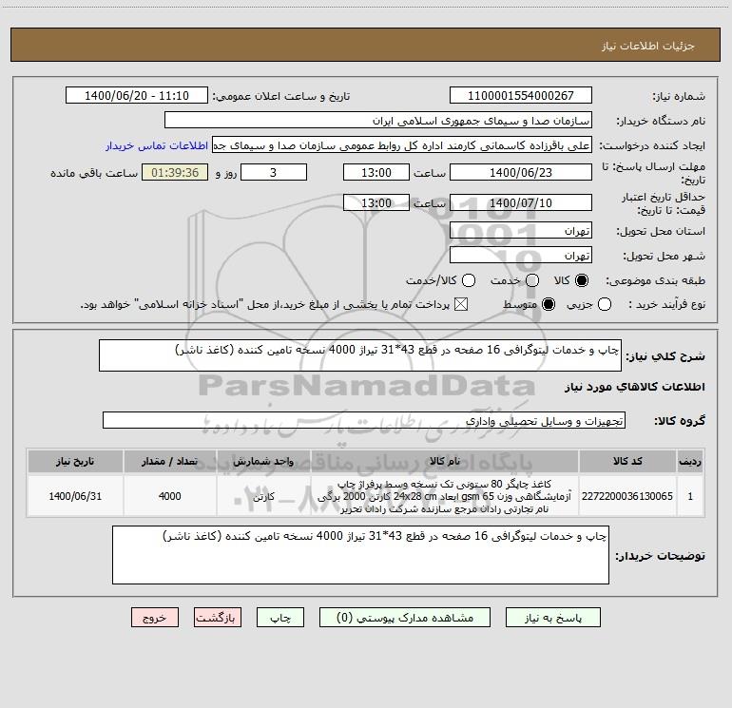Click the گروه کالا goods group field

coord(364,420)
